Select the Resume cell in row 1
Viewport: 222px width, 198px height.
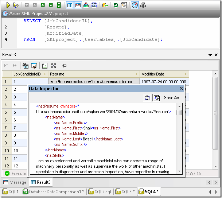point(94,82)
